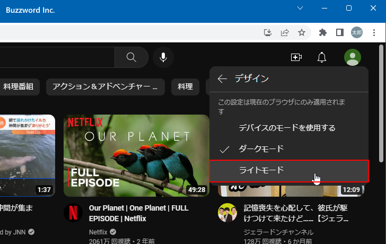The image size is (386, 244).
Task: Open Our Planet video thumbnail
Action: pos(136,155)
